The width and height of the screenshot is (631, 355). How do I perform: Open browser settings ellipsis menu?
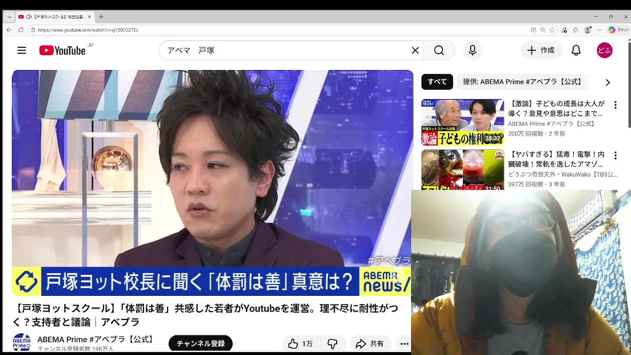(599, 30)
